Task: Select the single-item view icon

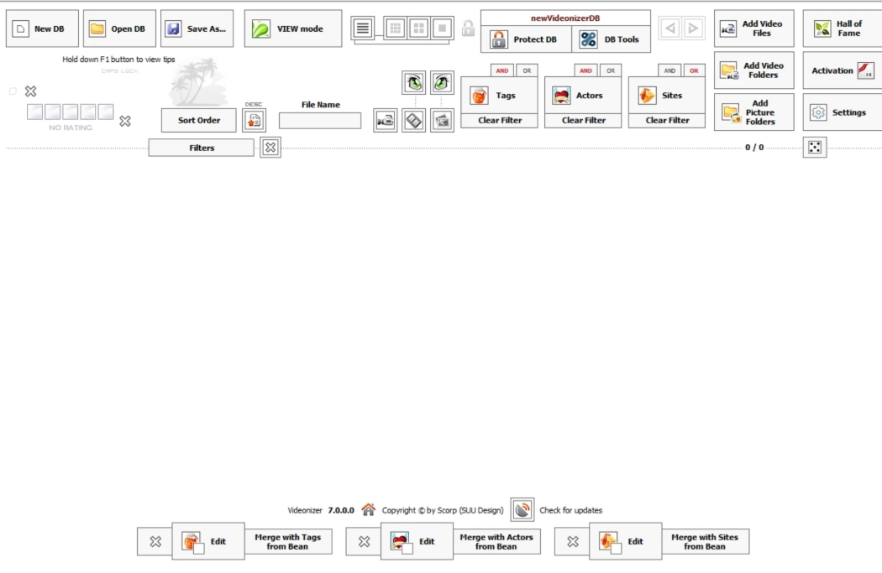Action: coord(442,28)
